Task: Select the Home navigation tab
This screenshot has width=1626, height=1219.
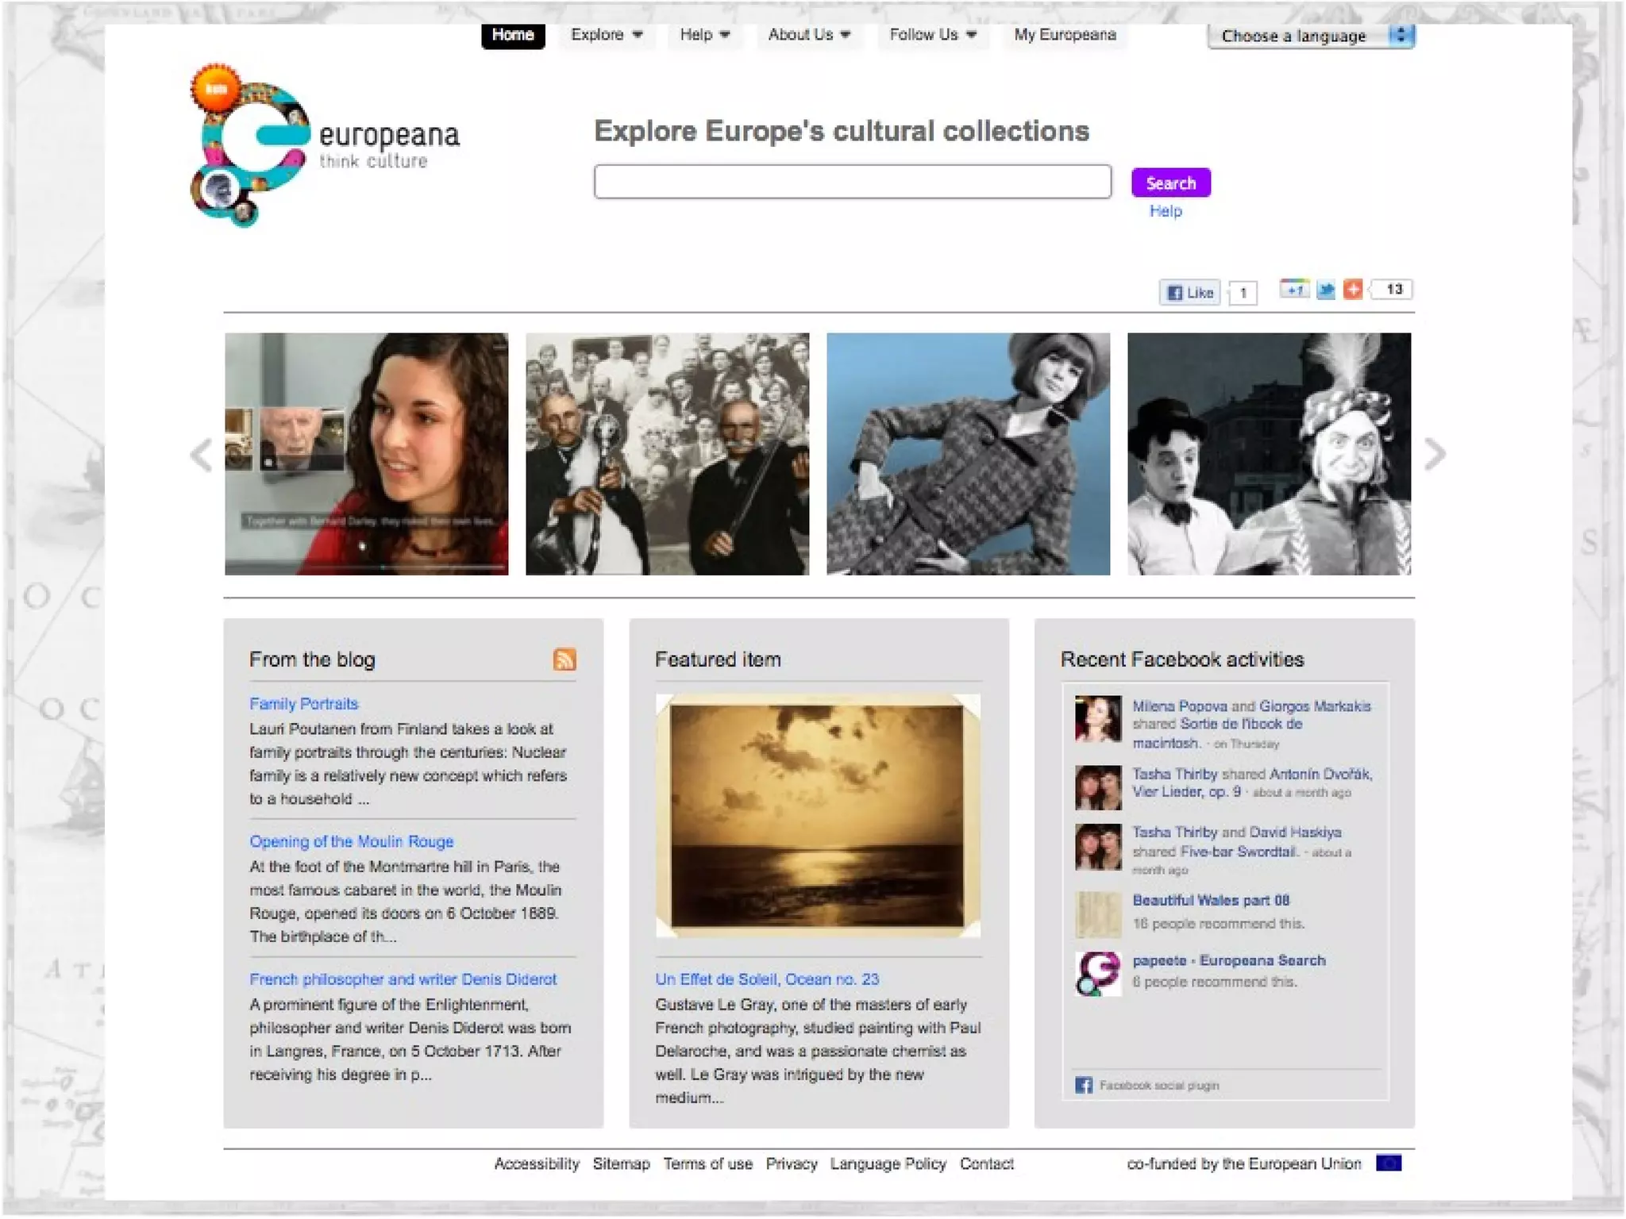Action: (513, 35)
